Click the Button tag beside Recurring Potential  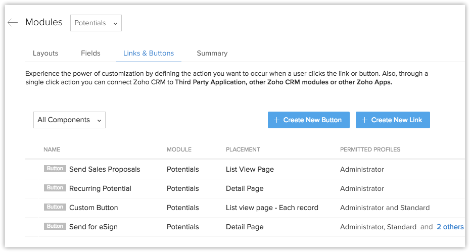[x=55, y=188]
